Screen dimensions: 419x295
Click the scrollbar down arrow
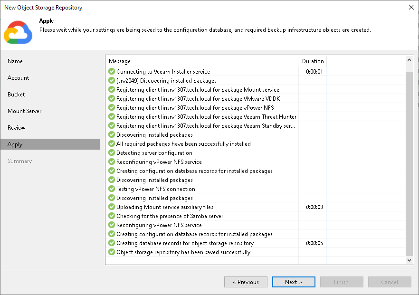click(409, 260)
